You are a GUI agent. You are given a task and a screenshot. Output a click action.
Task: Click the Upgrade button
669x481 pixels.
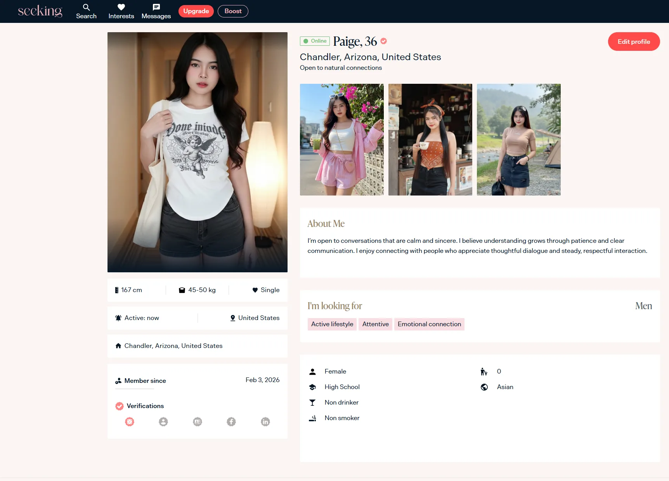(196, 11)
